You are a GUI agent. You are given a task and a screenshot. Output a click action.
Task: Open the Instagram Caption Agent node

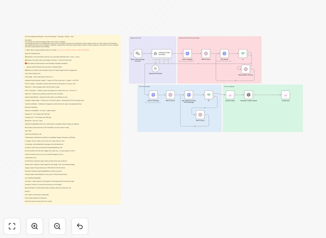click(248, 95)
